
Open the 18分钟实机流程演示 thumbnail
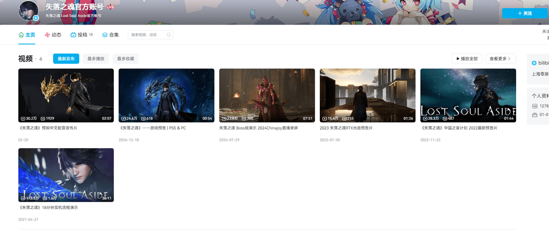click(66, 175)
